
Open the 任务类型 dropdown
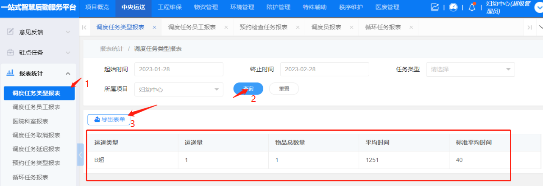(471, 69)
